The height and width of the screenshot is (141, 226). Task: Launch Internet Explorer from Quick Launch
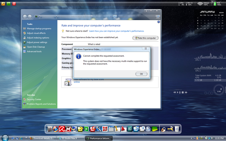21,138
